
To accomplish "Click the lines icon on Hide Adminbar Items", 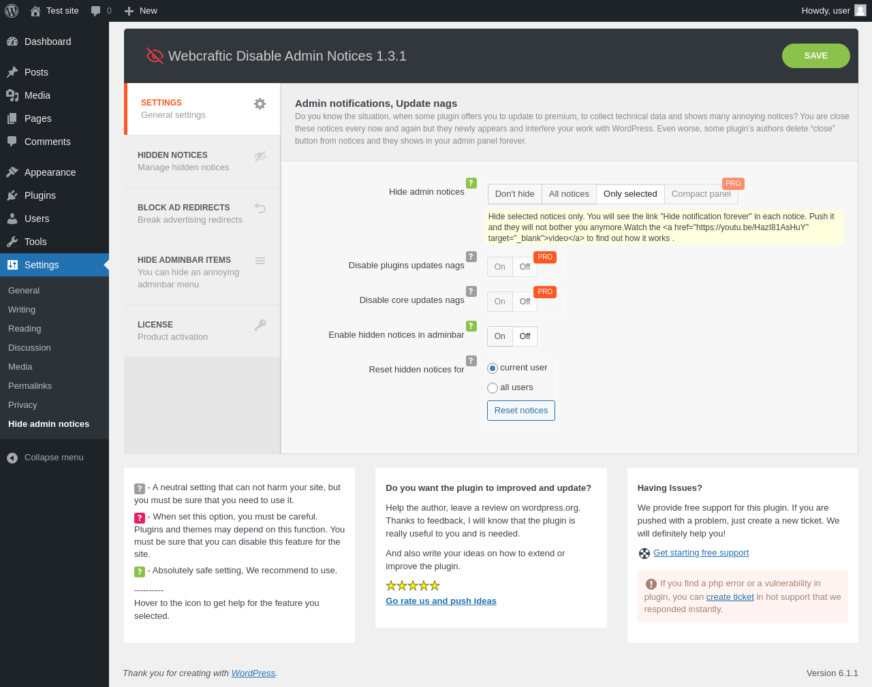I will pos(260,261).
